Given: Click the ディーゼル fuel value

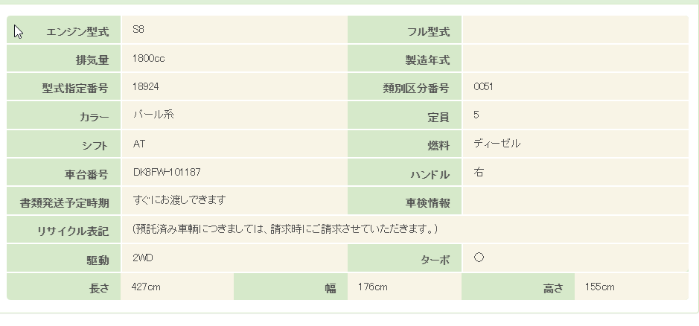Looking at the screenshot, I should (x=497, y=144).
